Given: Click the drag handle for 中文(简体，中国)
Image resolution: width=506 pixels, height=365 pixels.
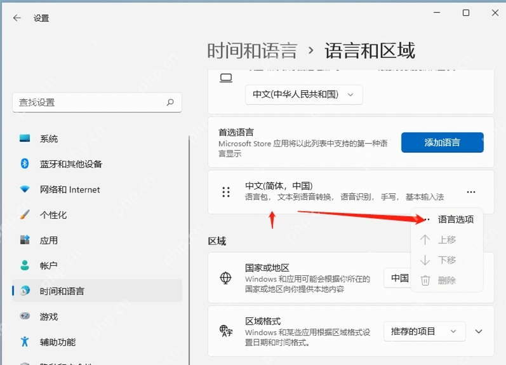Looking at the screenshot, I should pos(226,192).
